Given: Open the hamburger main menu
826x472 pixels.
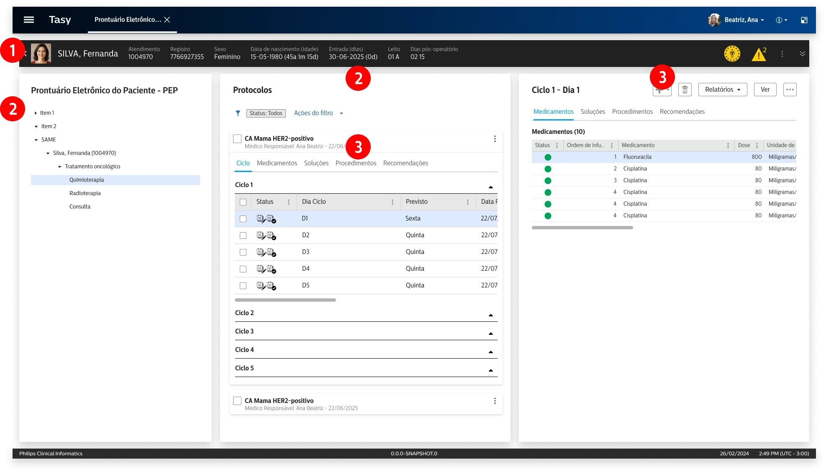Looking at the screenshot, I should coord(29,20).
